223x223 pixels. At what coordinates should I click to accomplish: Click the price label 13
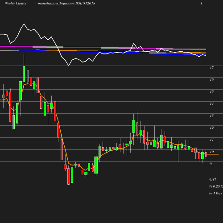pos(212,116)
